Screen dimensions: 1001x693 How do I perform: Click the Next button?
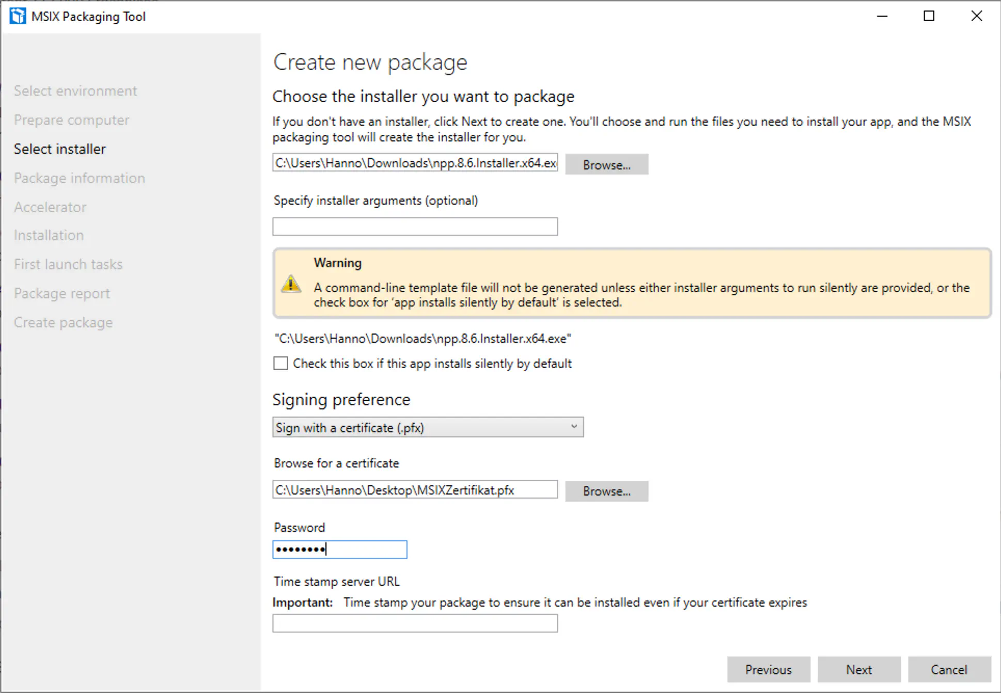(x=858, y=669)
